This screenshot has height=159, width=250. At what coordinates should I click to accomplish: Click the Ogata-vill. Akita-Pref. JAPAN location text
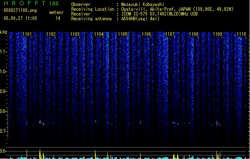[177, 9]
